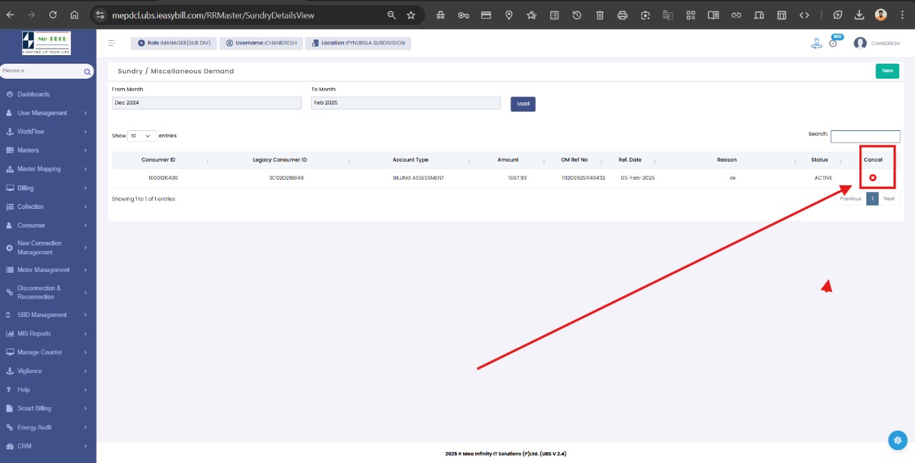Click the Me-PDCL logo
This screenshot has height=463, width=915.
46,43
